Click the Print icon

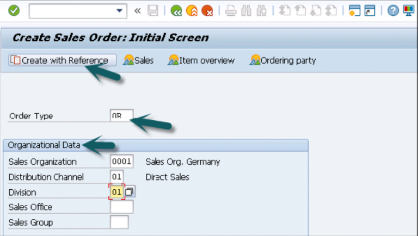point(231,10)
